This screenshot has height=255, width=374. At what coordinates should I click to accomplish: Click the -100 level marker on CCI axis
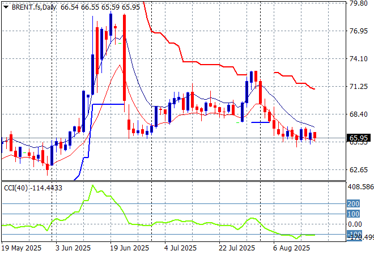[x=354, y=234]
